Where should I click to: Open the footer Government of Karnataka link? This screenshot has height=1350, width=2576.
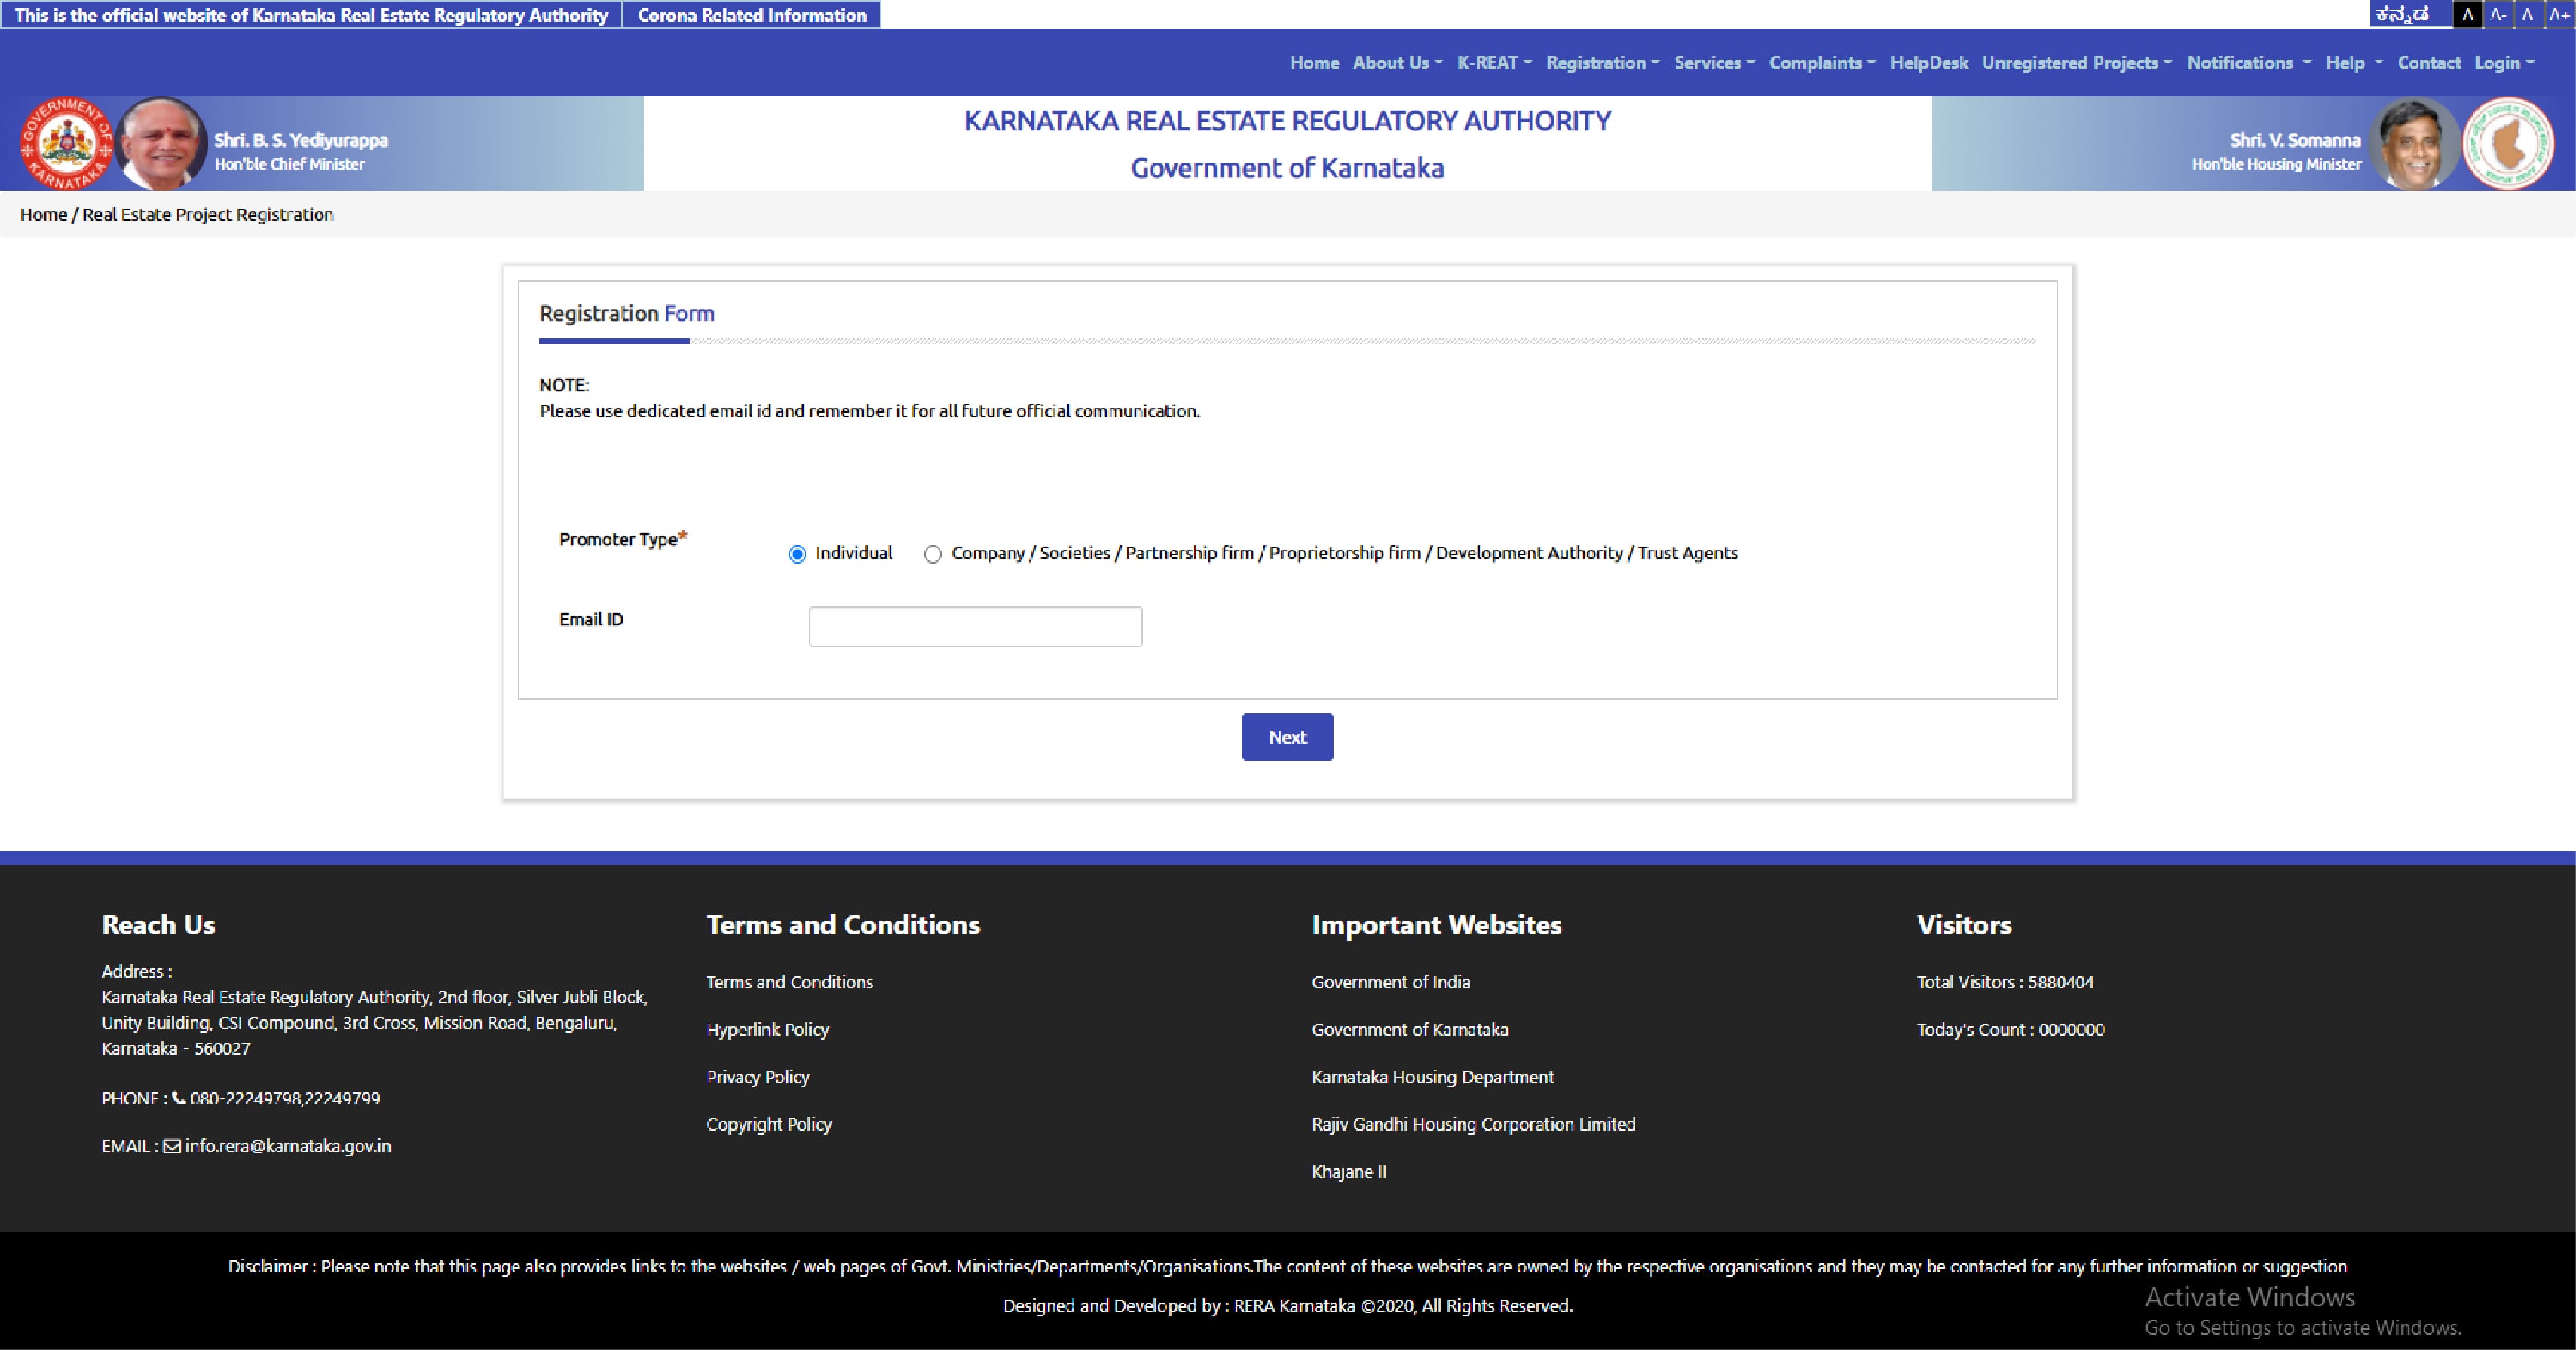[1410, 1029]
